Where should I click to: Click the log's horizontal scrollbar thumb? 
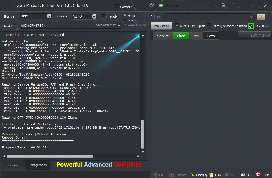pos(50,156)
